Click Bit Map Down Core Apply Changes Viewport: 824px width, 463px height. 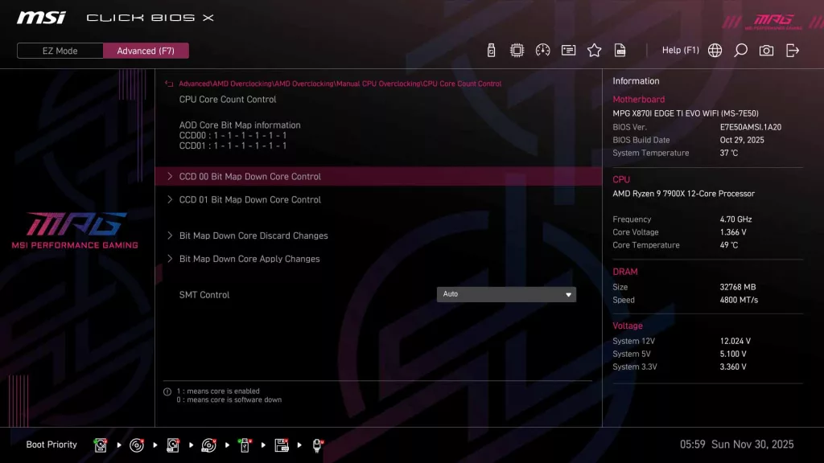[x=249, y=259]
